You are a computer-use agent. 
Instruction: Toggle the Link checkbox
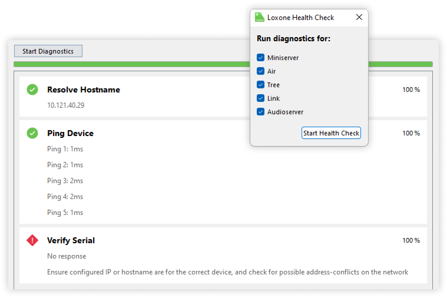coord(261,98)
